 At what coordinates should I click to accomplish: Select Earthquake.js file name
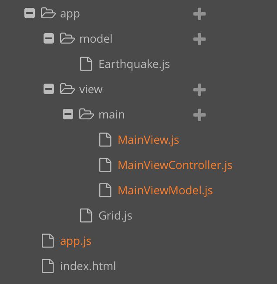[x=134, y=64]
